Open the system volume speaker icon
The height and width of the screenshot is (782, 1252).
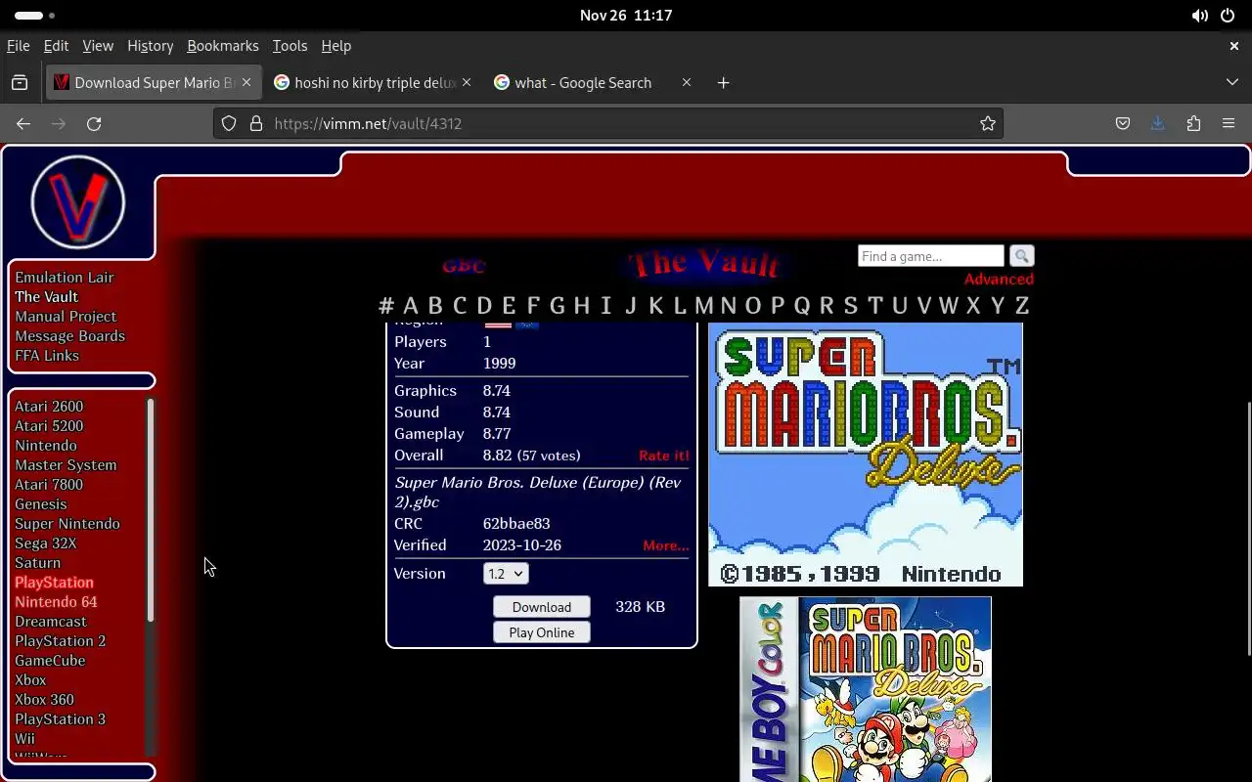(x=1199, y=16)
